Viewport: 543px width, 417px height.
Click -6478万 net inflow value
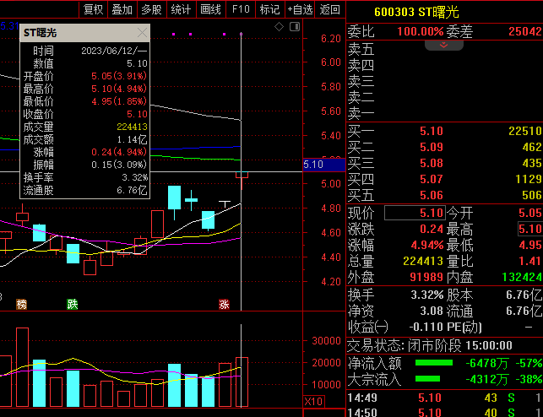click(487, 363)
